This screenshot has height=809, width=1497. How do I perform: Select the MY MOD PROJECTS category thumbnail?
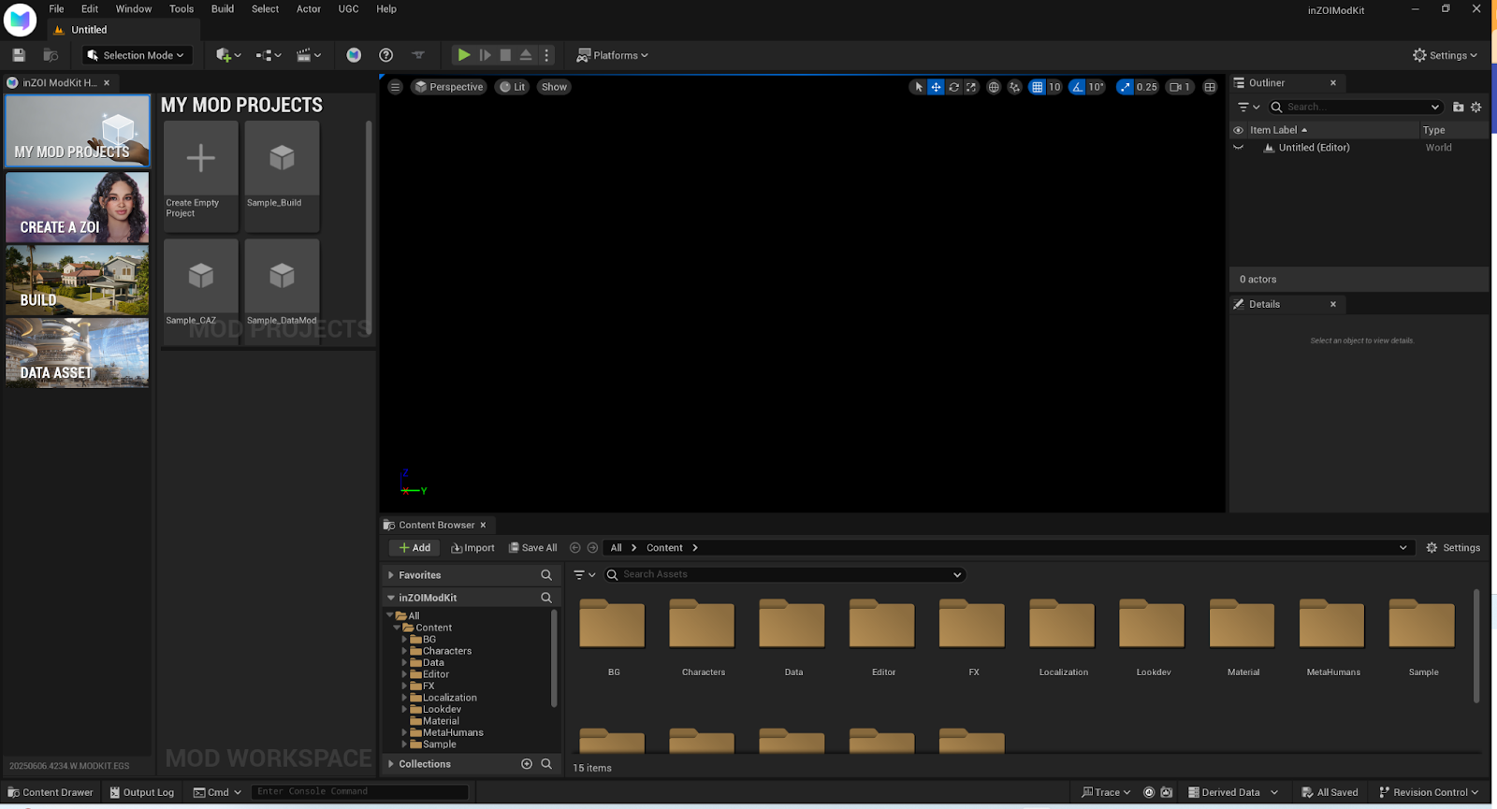pos(78,132)
